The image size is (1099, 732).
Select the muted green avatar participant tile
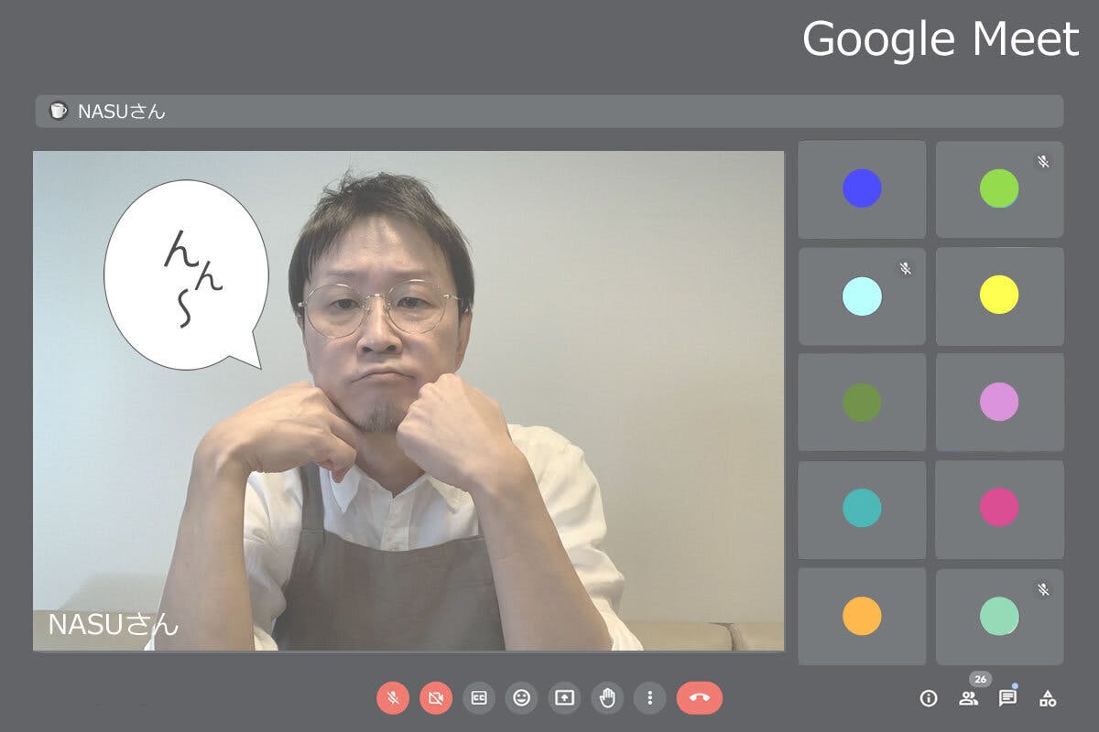pyautogui.click(x=999, y=188)
